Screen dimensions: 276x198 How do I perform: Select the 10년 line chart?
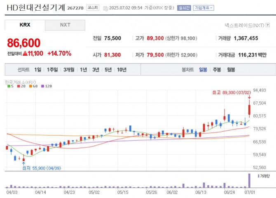122,70
